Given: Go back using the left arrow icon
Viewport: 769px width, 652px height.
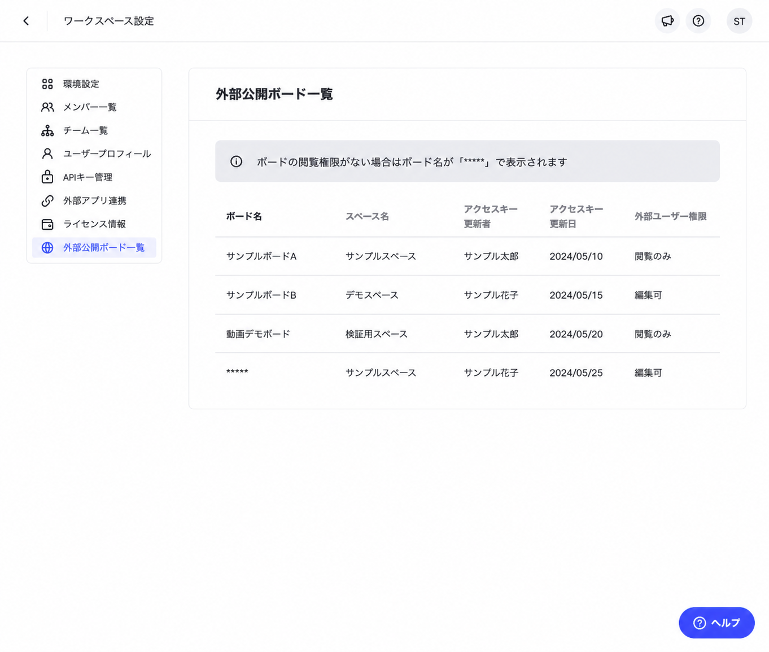Looking at the screenshot, I should click(x=26, y=21).
